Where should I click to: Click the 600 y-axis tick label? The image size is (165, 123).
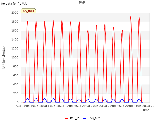16,75
